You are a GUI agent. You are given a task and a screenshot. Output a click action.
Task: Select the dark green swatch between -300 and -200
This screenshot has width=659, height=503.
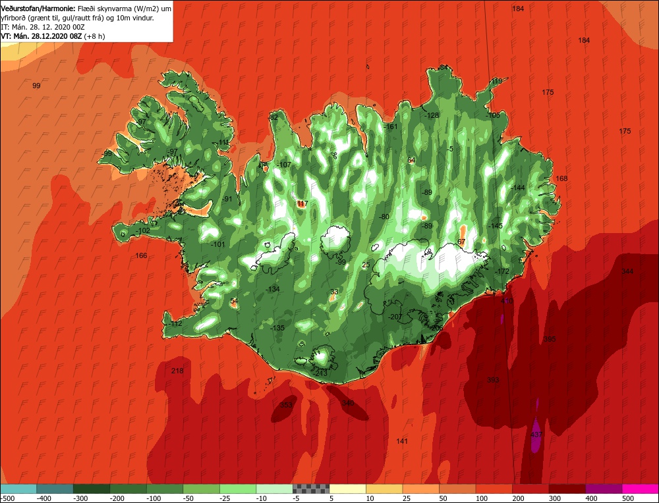pos(92,489)
